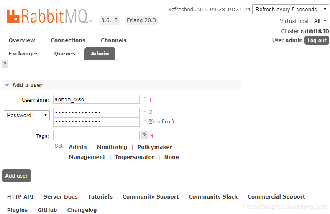This screenshot has width=330, height=214.
Task: Open the Virtual host All dropdown
Action: click(x=320, y=21)
